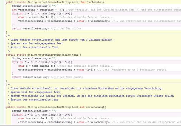Click the '(char)(b-3);' expression
The width and height of the screenshot is (181, 126).
tap(86, 70)
